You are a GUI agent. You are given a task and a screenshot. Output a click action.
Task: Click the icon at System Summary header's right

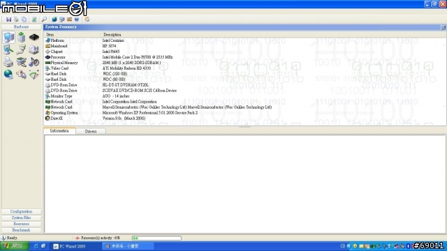(442, 27)
